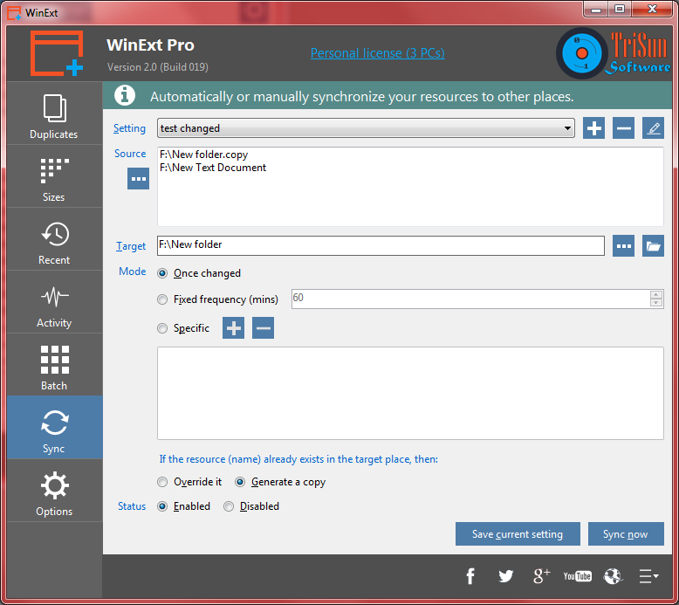This screenshot has height=605, width=679.
Task: Click the WinExt Pro orange logo
Action: tap(57, 53)
